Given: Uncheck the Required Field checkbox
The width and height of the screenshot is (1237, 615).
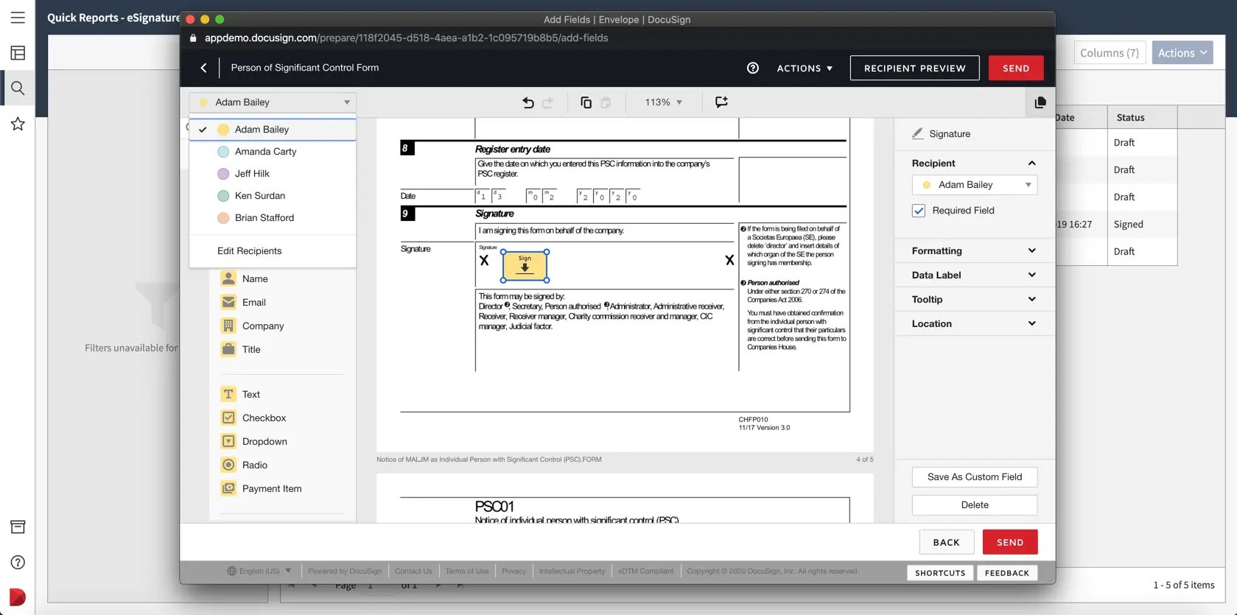Looking at the screenshot, I should [x=918, y=211].
